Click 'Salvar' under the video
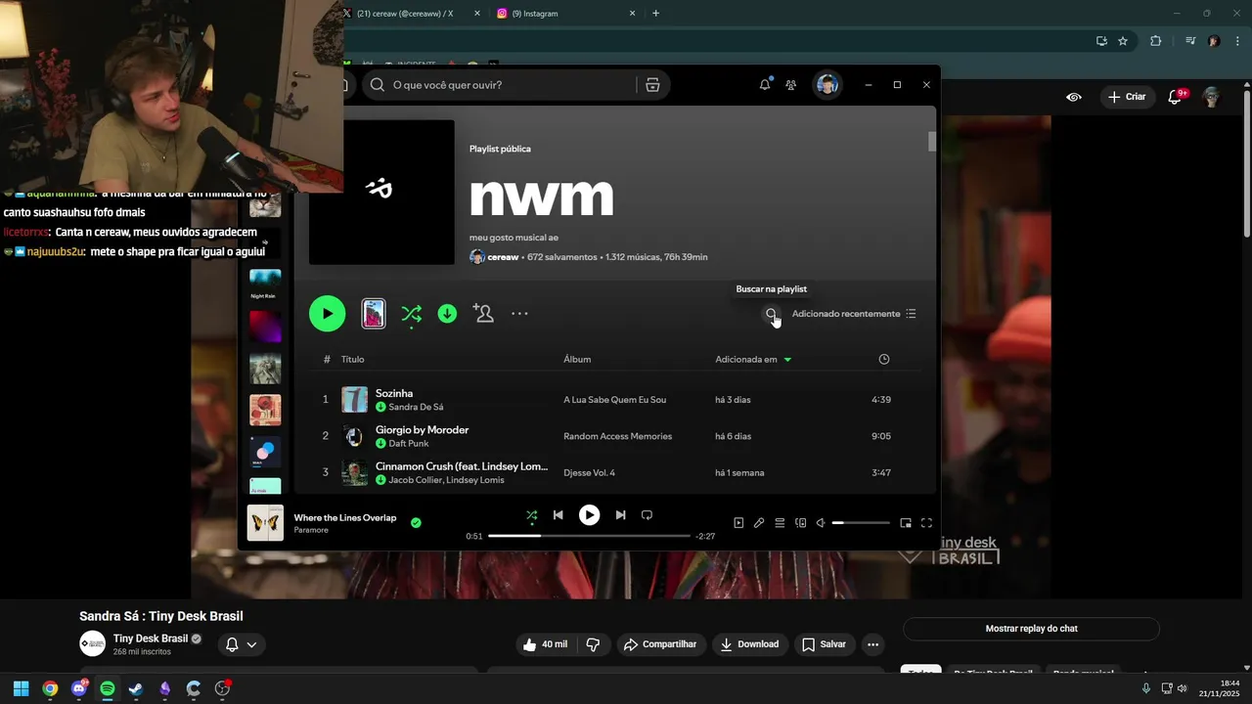This screenshot has width=1252, height=704. 824,644
